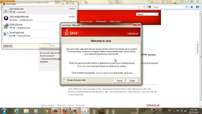This screenshot has width=202, height=114.
Task: Open the end user link
Action: pyautogui.click(x=152, y=54)
